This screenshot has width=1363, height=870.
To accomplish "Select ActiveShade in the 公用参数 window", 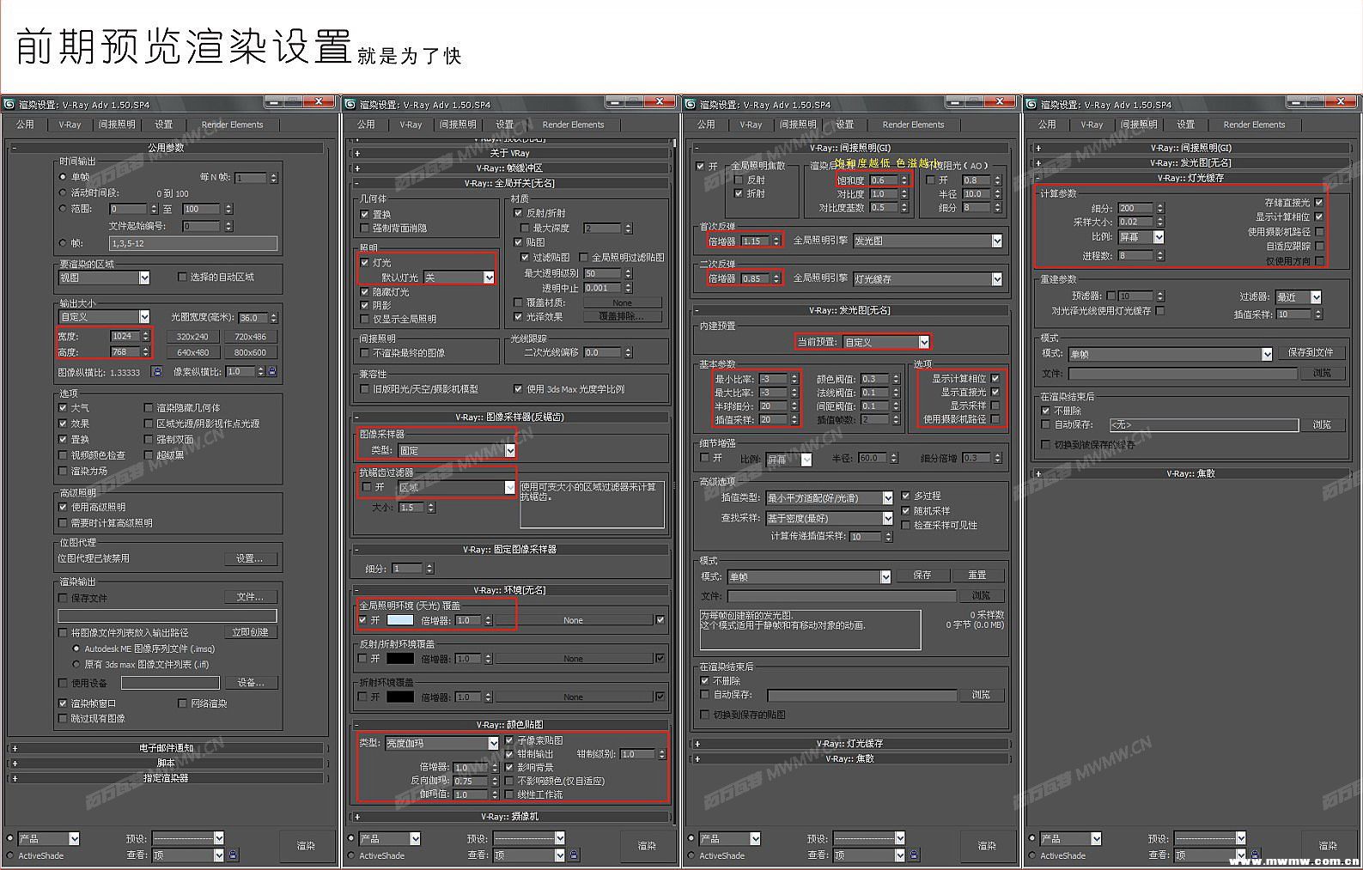I will pos(9,855).
